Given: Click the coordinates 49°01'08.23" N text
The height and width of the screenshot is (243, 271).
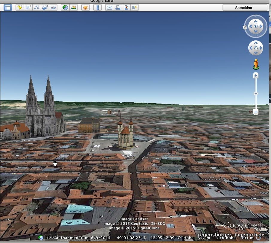Looking at the screenshot, I should coord(132,238).
